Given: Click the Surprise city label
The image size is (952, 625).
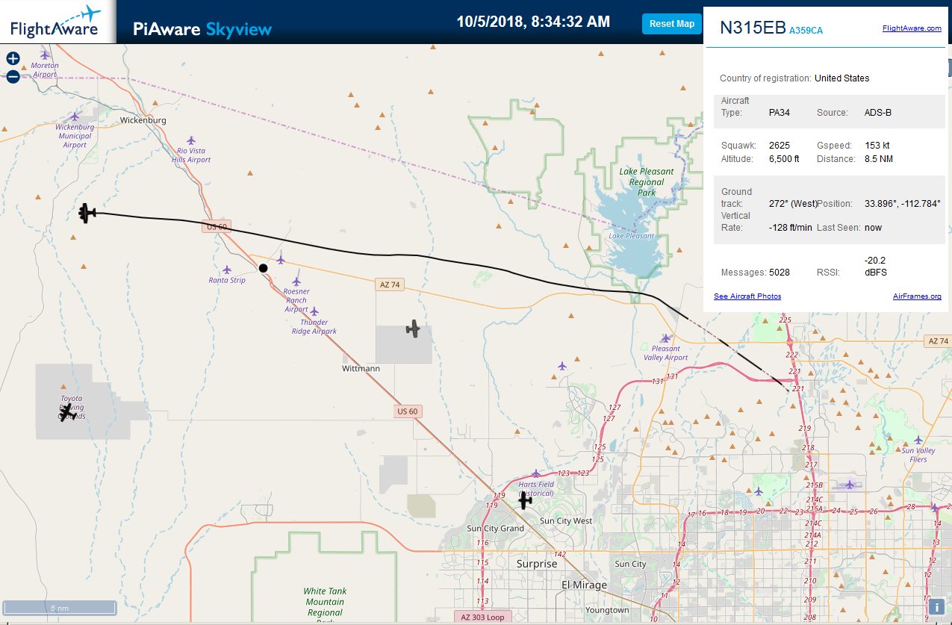Looking at the screenshot, I should click(537, 564).
